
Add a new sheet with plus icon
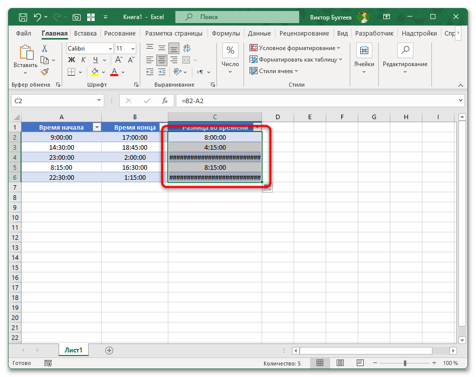coord(109,350)
